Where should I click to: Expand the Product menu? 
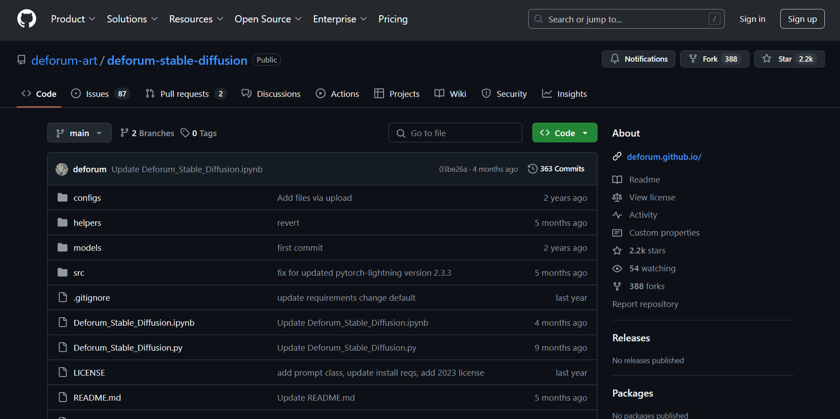[x=73, y=19]
